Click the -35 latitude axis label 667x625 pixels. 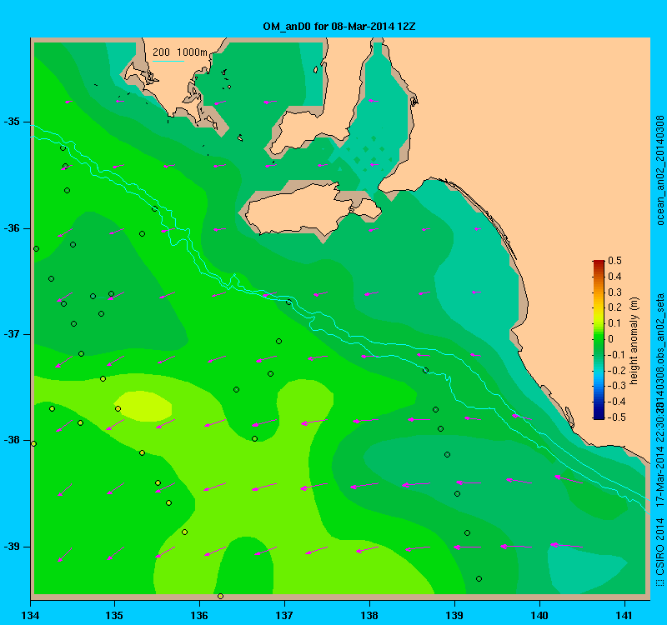point(12,122)
